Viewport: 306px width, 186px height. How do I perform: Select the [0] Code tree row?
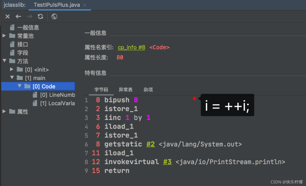tap(38, 86)
